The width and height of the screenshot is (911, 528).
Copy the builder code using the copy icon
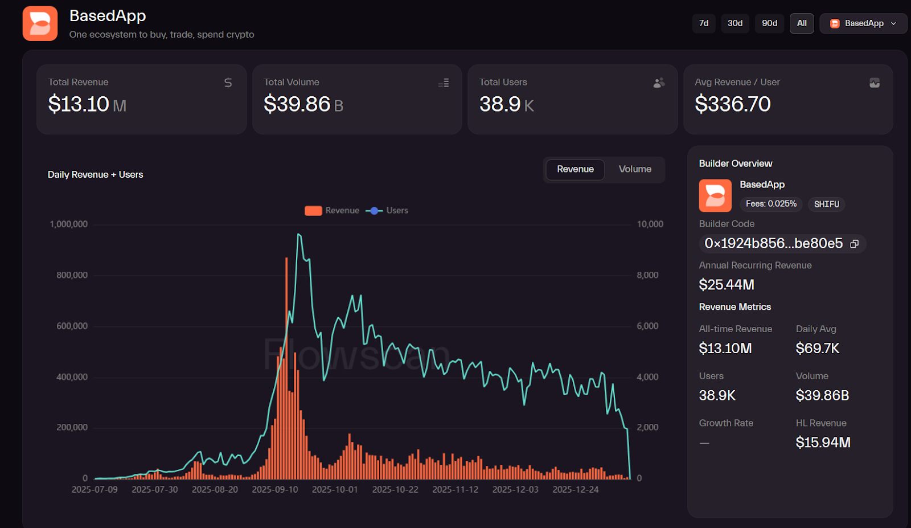[854, 243]
